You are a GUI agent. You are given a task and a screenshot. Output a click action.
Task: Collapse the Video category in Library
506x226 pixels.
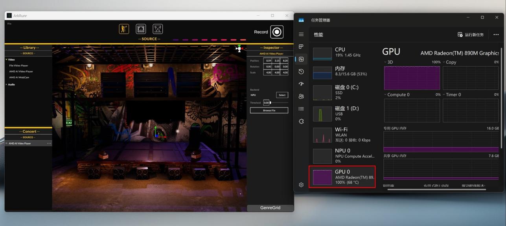click(x=7, y=60)
